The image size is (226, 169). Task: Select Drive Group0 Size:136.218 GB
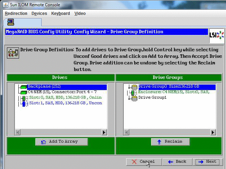point(177,87)
